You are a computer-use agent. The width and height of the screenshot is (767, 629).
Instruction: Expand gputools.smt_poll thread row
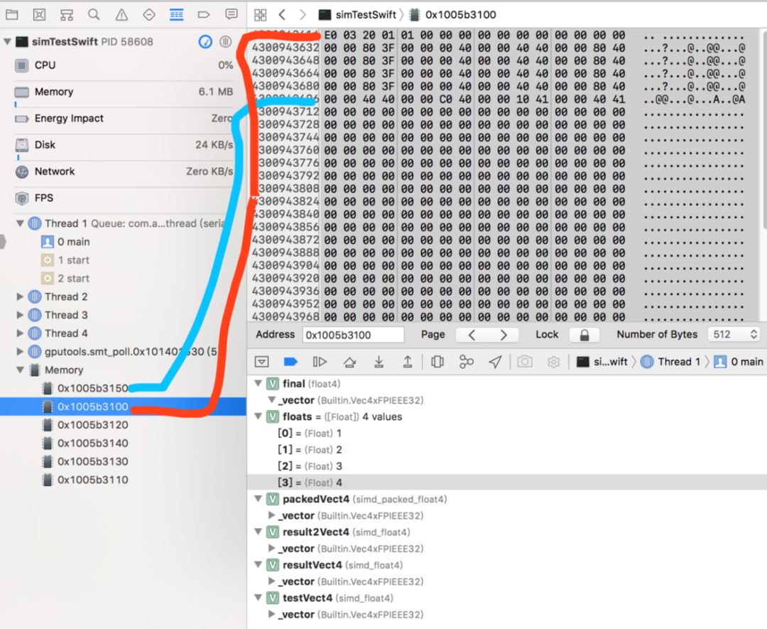(20, 351)
